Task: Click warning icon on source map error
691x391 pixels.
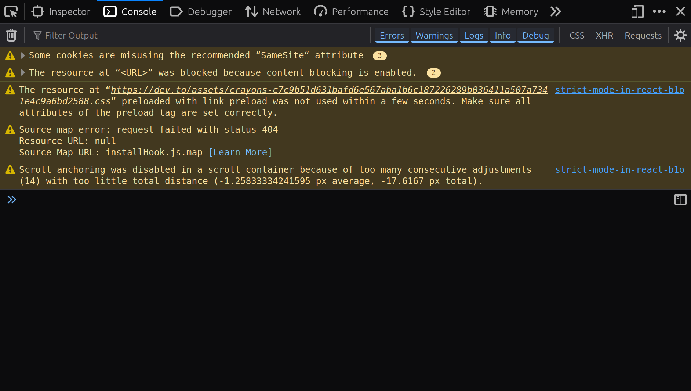Action: [10, 130]
